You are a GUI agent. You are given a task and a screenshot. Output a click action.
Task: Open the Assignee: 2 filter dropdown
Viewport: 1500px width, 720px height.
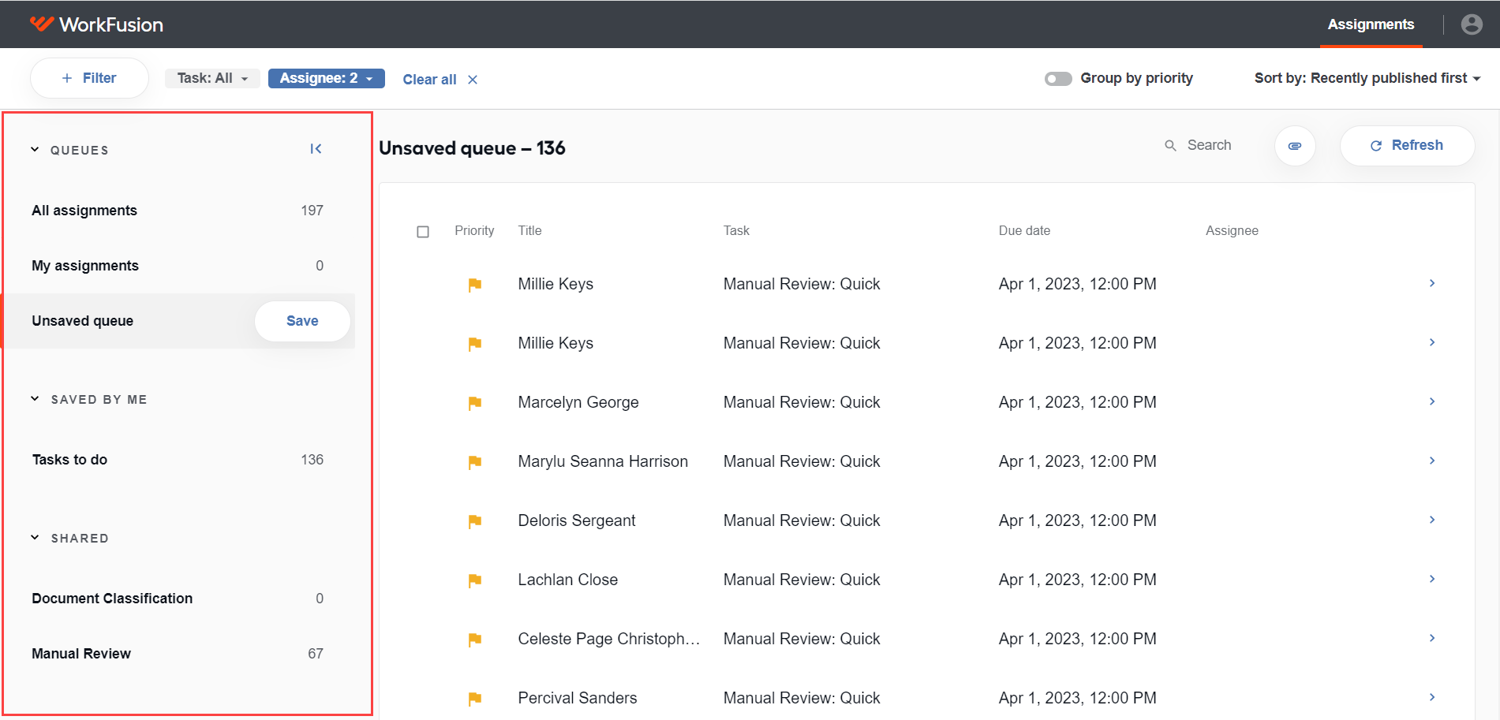click(327, 78)
